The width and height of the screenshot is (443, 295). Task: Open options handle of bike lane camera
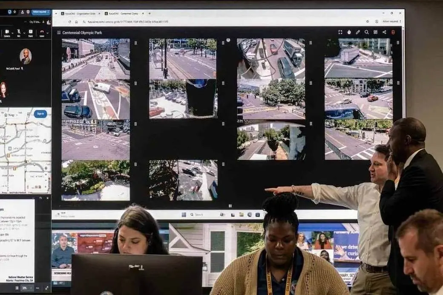(x=135, y=84)
